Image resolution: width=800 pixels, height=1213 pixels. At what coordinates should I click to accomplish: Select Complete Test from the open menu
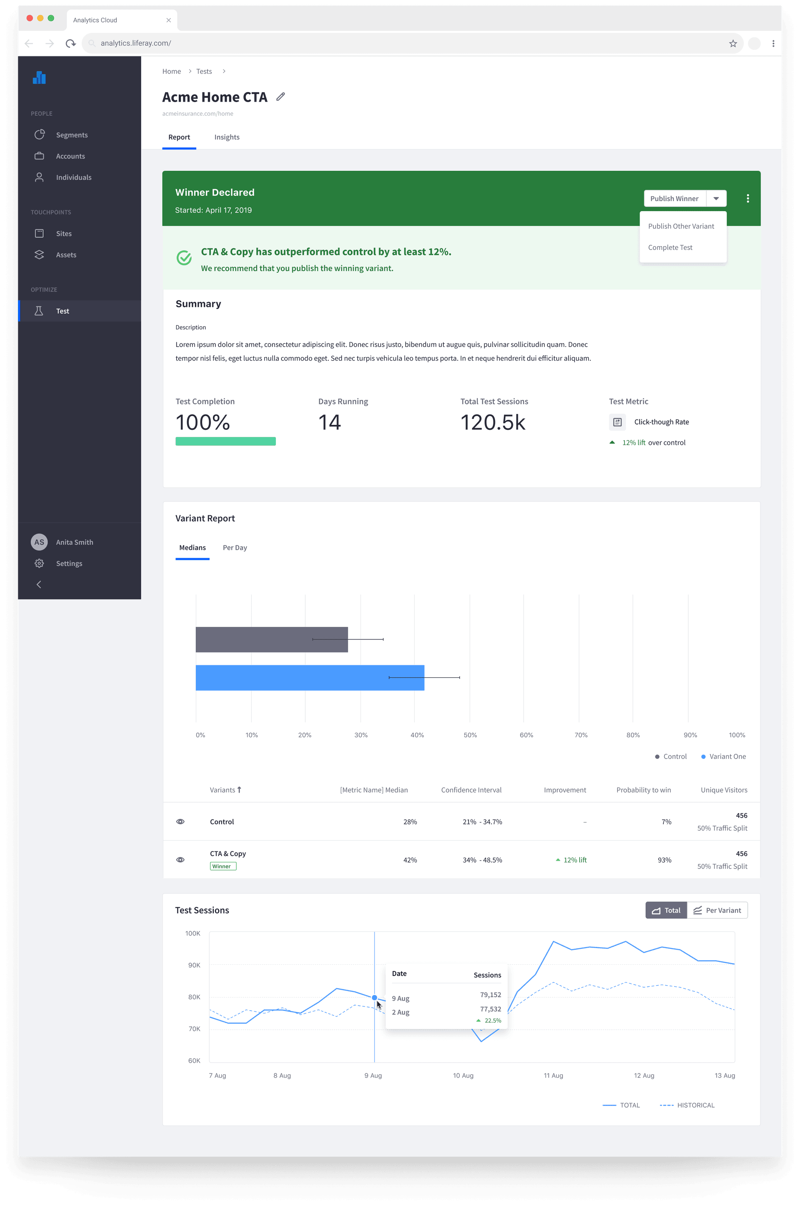coord(670,247)
